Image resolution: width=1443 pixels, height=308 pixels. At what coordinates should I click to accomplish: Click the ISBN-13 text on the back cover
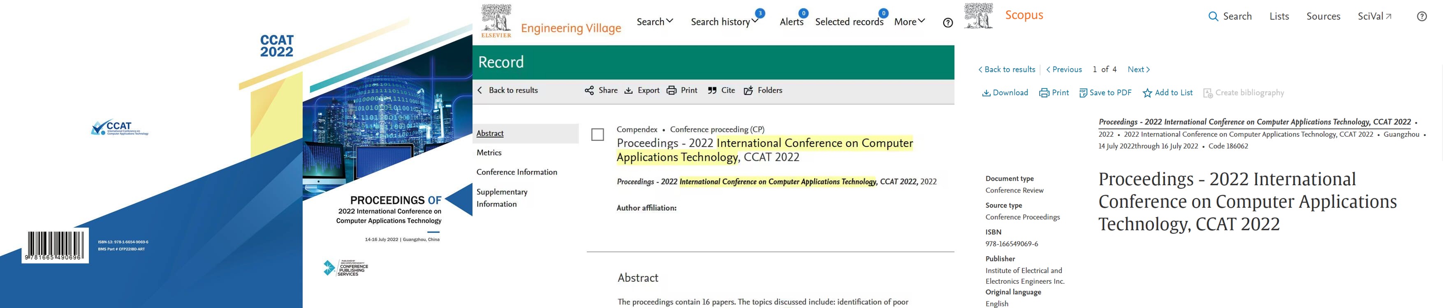[123, 242]
